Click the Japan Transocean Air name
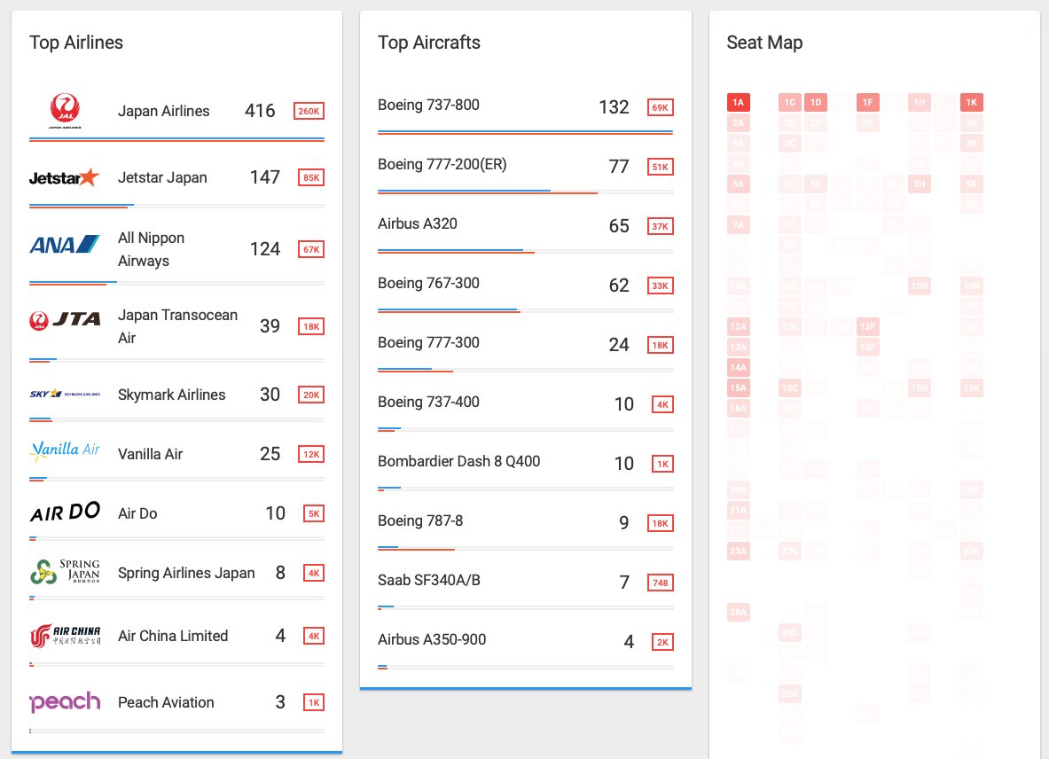This screenshot has width=1049, height=759. 178,326
